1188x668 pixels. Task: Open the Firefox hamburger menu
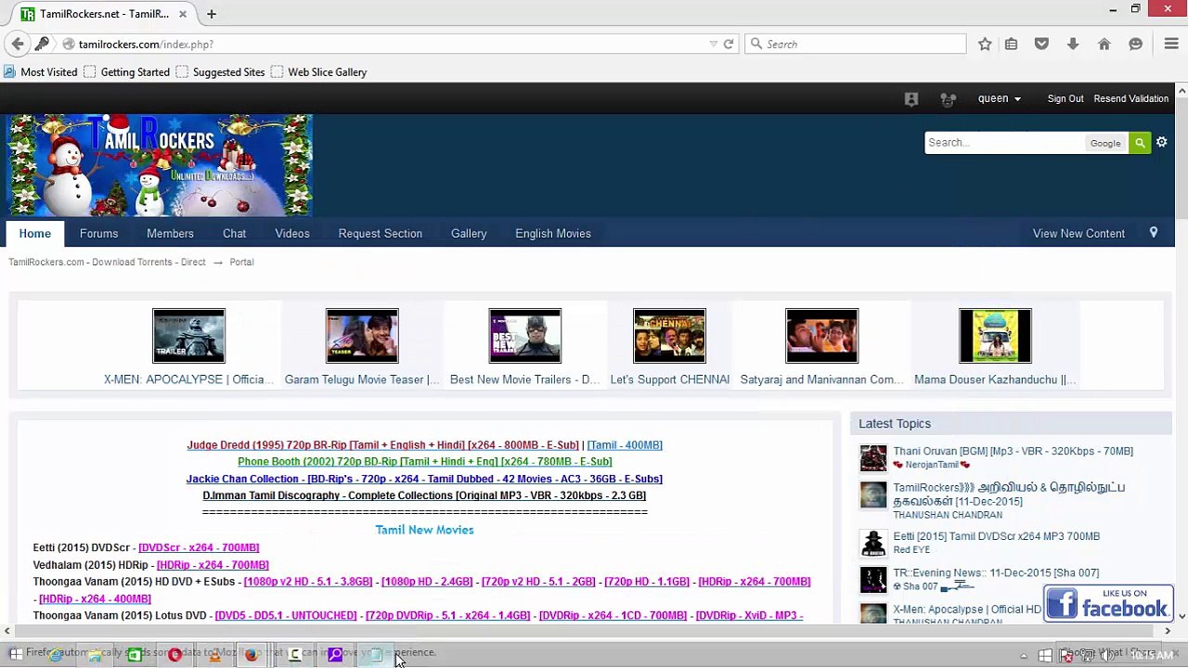pyautogui.click(x=1171, y=44)
